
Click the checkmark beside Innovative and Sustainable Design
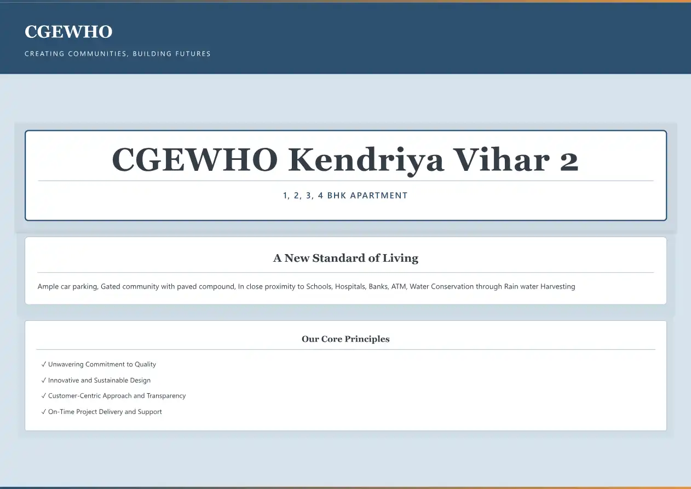[x=43, y=381]
